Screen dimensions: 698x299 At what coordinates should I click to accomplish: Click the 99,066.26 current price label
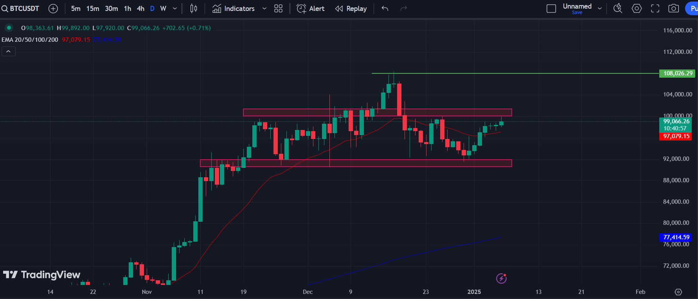(x=676, y=121)
